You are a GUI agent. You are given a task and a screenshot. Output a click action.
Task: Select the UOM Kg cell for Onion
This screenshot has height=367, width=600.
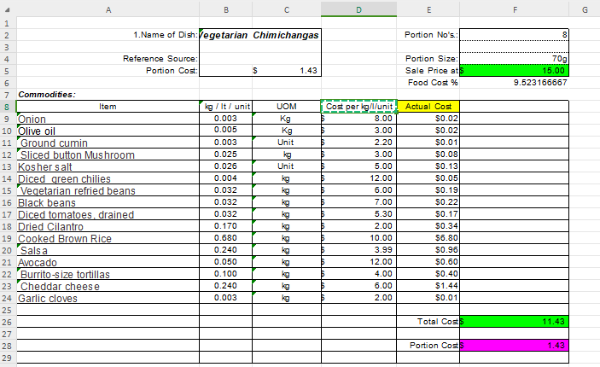point(287,119)
